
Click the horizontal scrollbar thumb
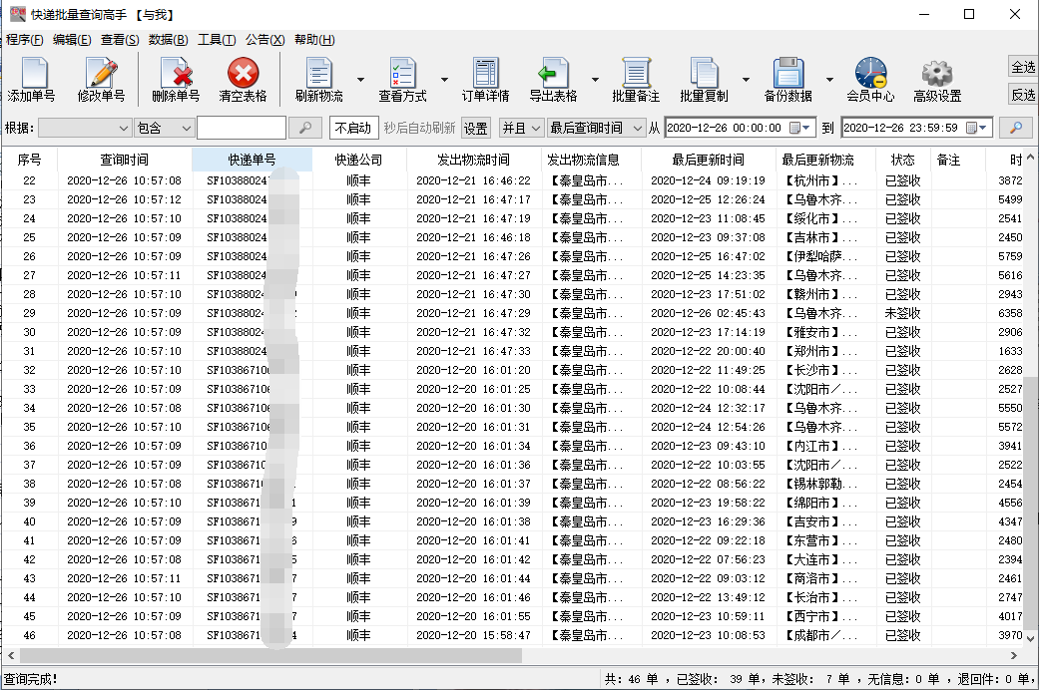270,655
